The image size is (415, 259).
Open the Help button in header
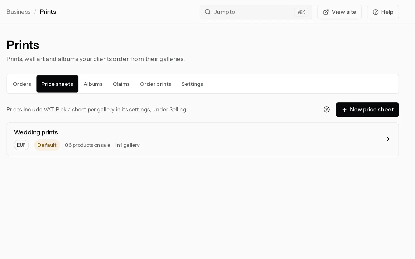(x=383, y=12)
